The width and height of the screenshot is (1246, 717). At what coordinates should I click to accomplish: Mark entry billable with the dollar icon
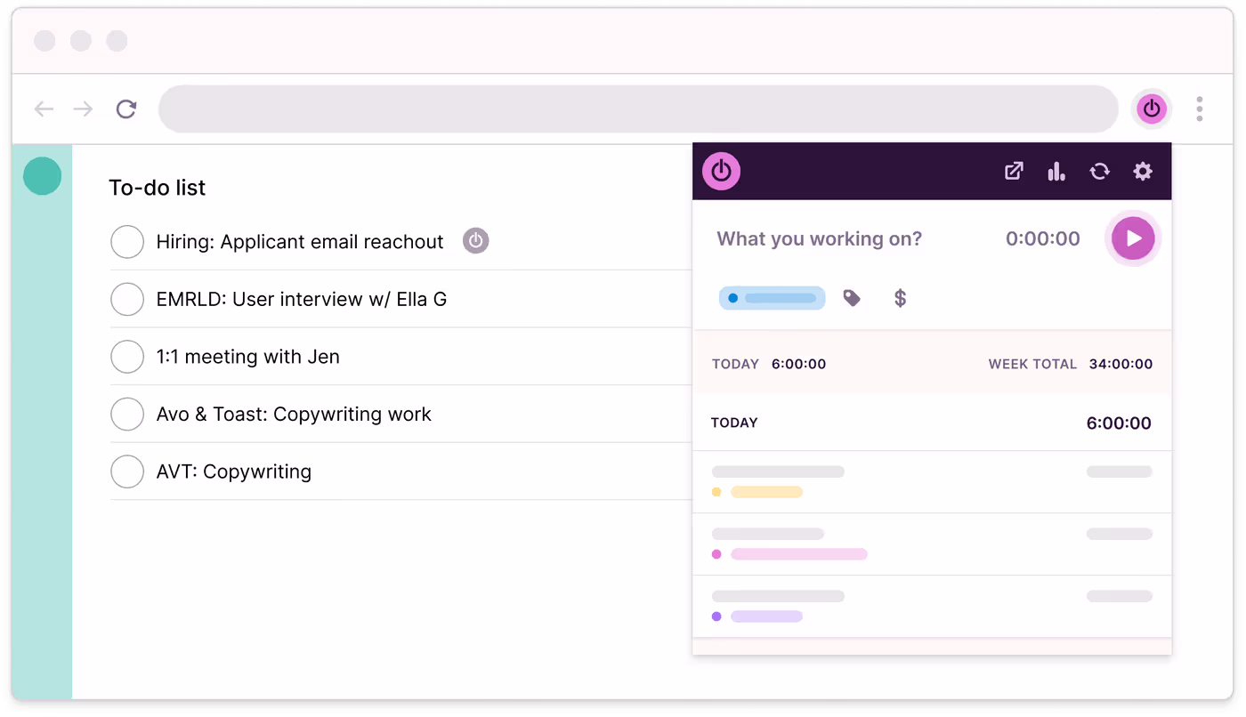click(900, 298)
